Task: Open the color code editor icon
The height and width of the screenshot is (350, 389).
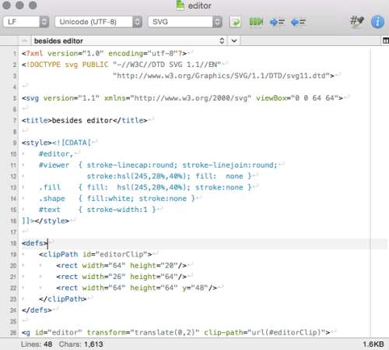Action: (357, 21)
